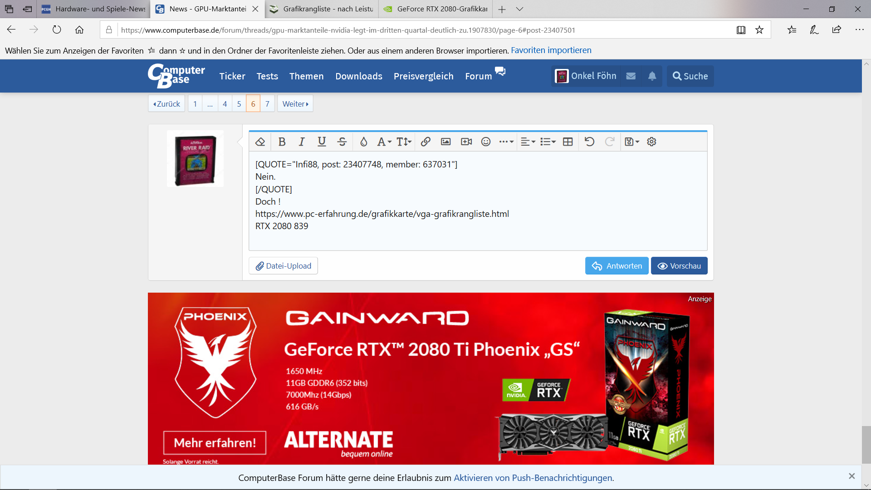Click the Datei-Upload button

pos(283,266)
